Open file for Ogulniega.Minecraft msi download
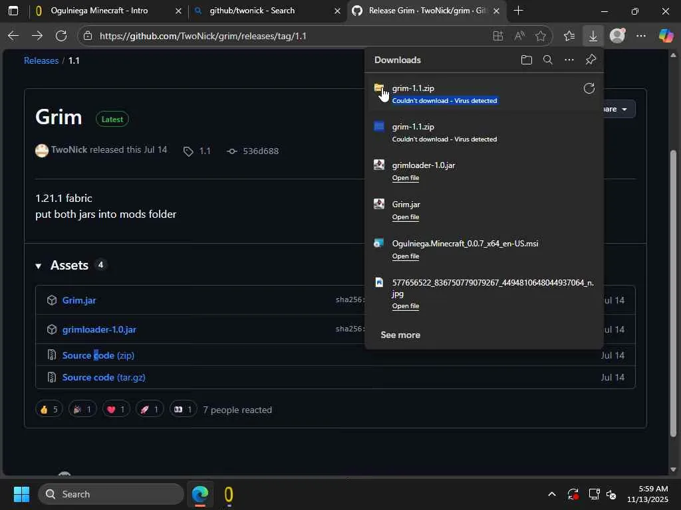681x510 pixels. click(x=406, y=256)
